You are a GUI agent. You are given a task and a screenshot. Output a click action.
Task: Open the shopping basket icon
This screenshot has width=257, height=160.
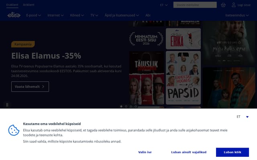point(223,5)
